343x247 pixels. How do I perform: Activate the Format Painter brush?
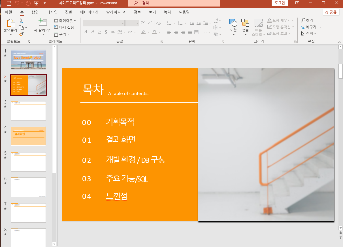coord(21,34)
